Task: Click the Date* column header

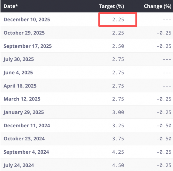Action: click(11, 6)
